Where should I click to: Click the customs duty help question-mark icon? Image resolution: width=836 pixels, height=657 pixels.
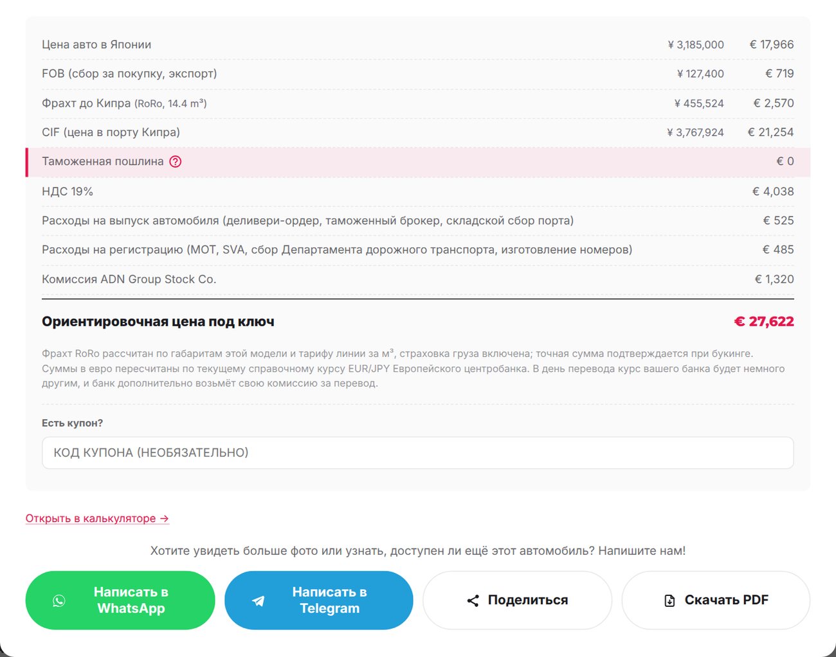pos(176,162)
